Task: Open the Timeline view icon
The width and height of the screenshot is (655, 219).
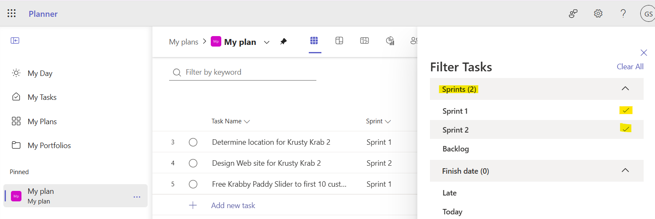Action: pos(364,41)
